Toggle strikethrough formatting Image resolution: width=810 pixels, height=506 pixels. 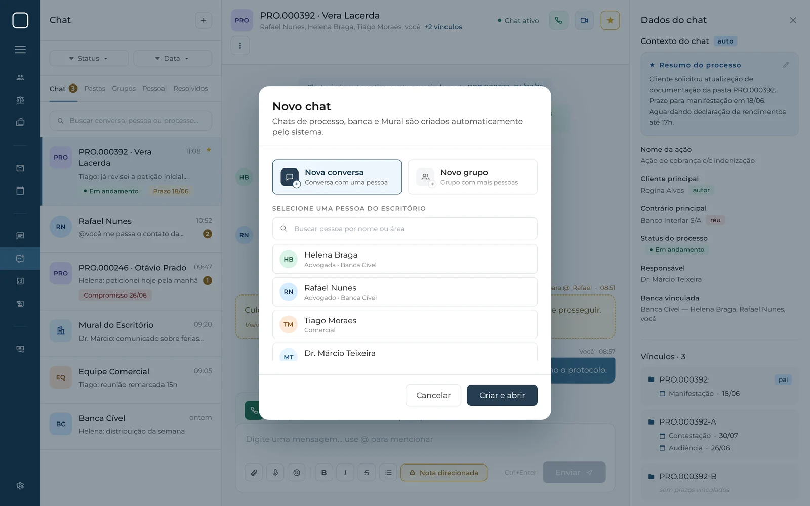coord(367,473)
